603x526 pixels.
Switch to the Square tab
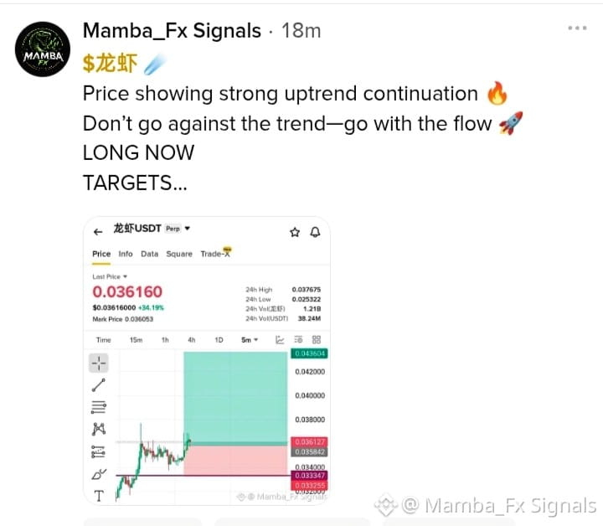pos(179,254)
